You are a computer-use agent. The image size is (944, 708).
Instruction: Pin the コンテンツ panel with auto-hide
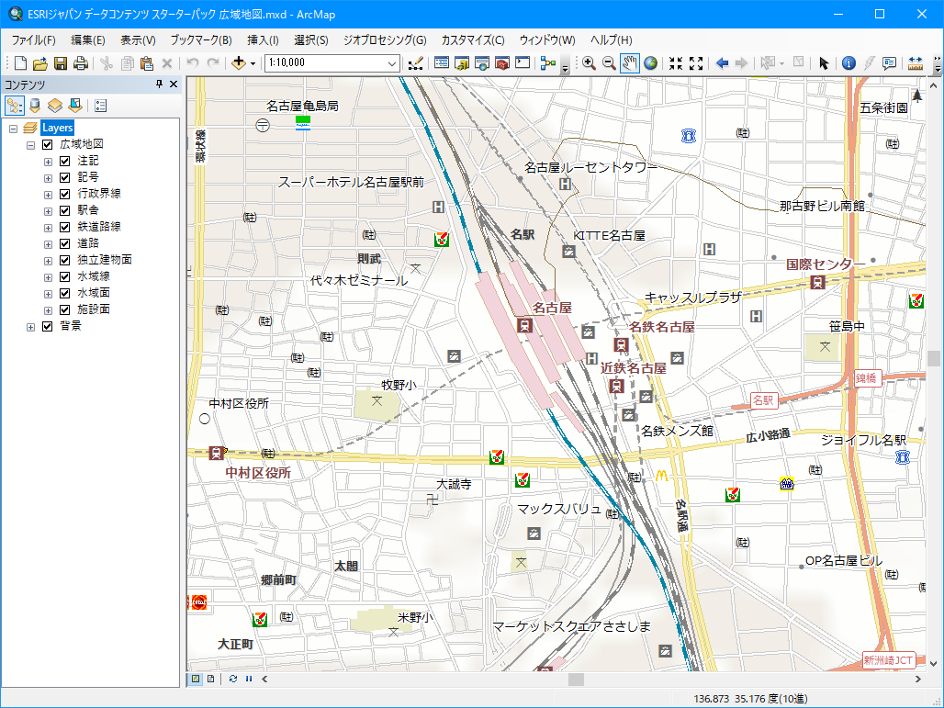[159, 84]
